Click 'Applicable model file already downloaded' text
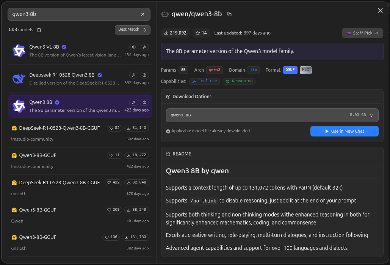This screenshot has height=265, width=390. click(x=210, y=131)
